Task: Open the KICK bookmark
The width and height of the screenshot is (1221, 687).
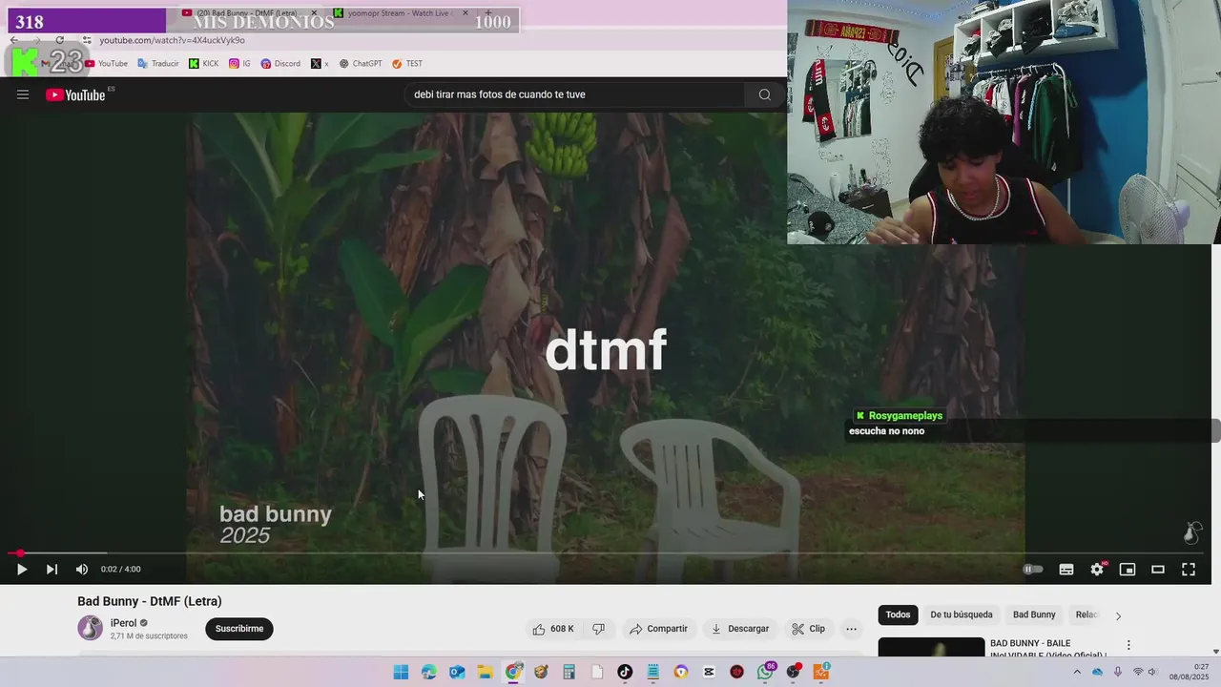Action: click(x=204, y=64)
